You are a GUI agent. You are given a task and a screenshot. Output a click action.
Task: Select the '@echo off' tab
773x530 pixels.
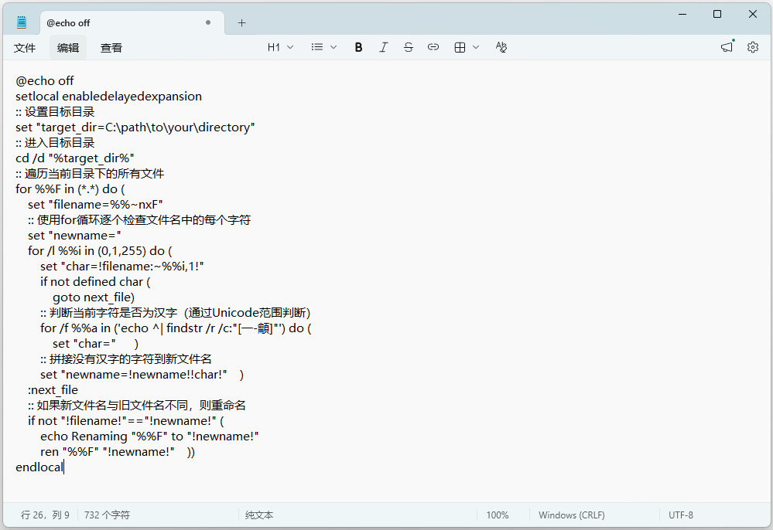[x=132, y=22]
